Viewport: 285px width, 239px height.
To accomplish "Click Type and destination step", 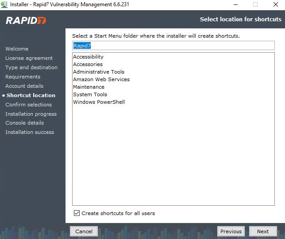I will click(31, 67).
